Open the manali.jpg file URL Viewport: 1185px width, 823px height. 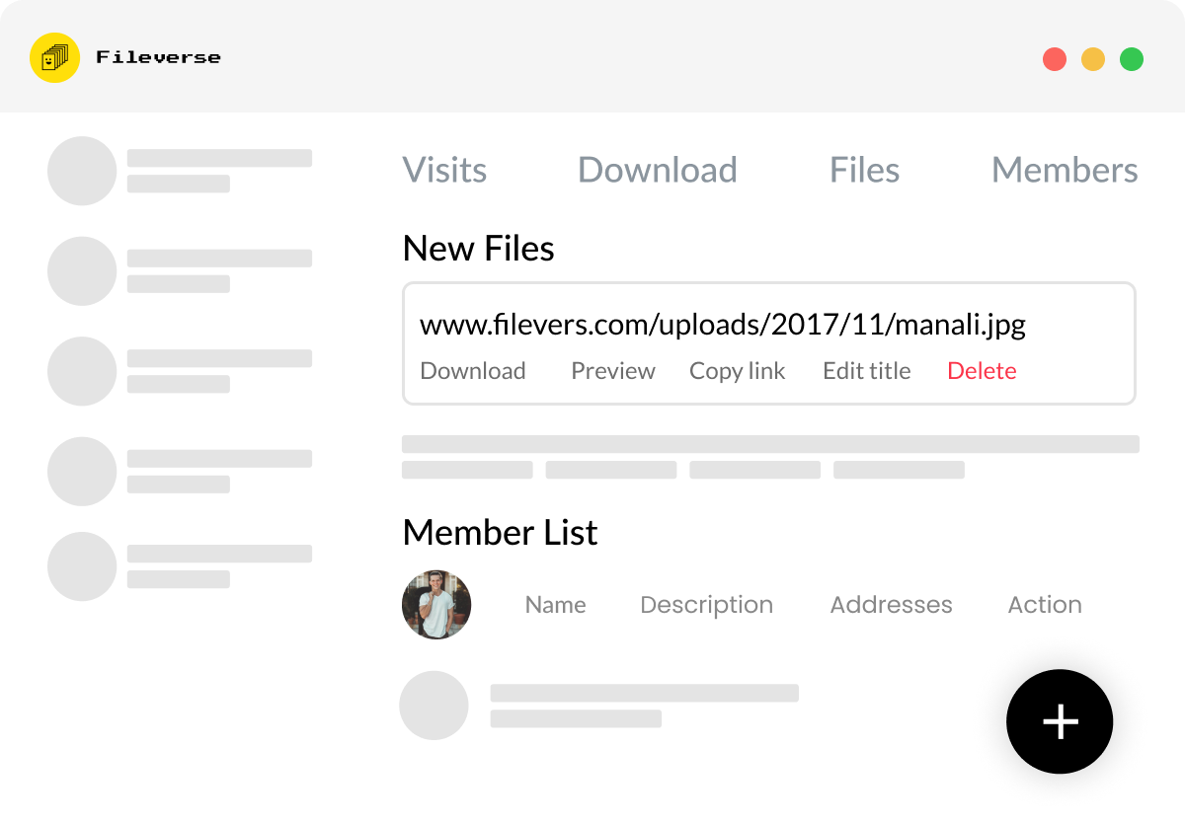pyautogui.click(x=724, y=324)
